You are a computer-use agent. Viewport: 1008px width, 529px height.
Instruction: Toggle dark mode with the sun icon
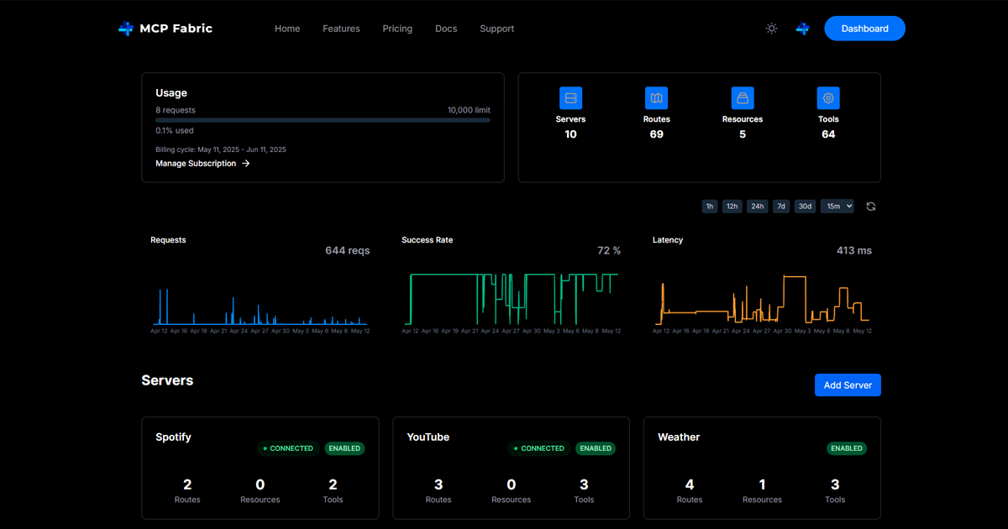point(771,28)
